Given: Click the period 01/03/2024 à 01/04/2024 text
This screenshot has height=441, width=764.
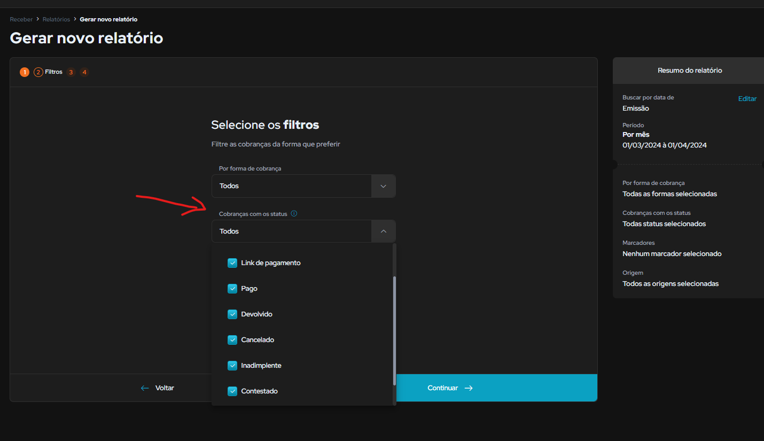Looking at the screenshot, I should point(665,145).
